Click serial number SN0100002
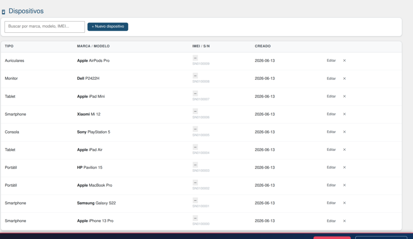 201,188
